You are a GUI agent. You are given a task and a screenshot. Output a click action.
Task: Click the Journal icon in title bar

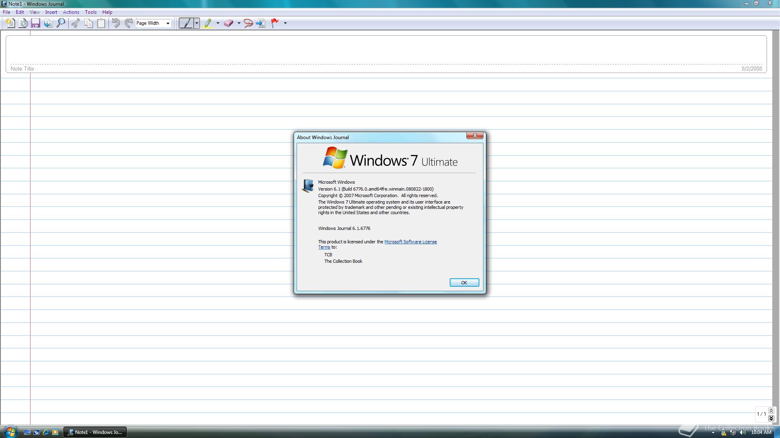click(4, 4)
